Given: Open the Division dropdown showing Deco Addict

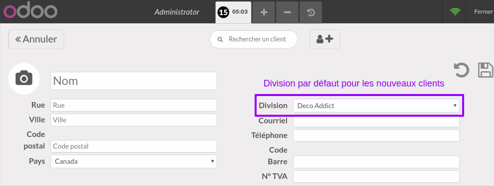Looking at the screenshot, I should (376, 106).
